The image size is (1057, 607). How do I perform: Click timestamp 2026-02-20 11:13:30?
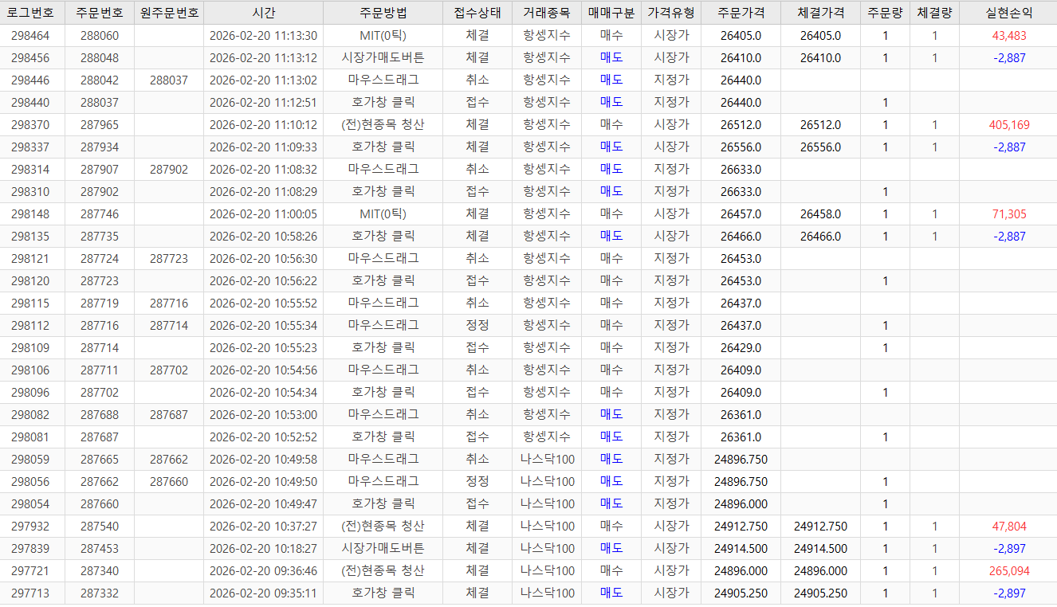(263, 36)
